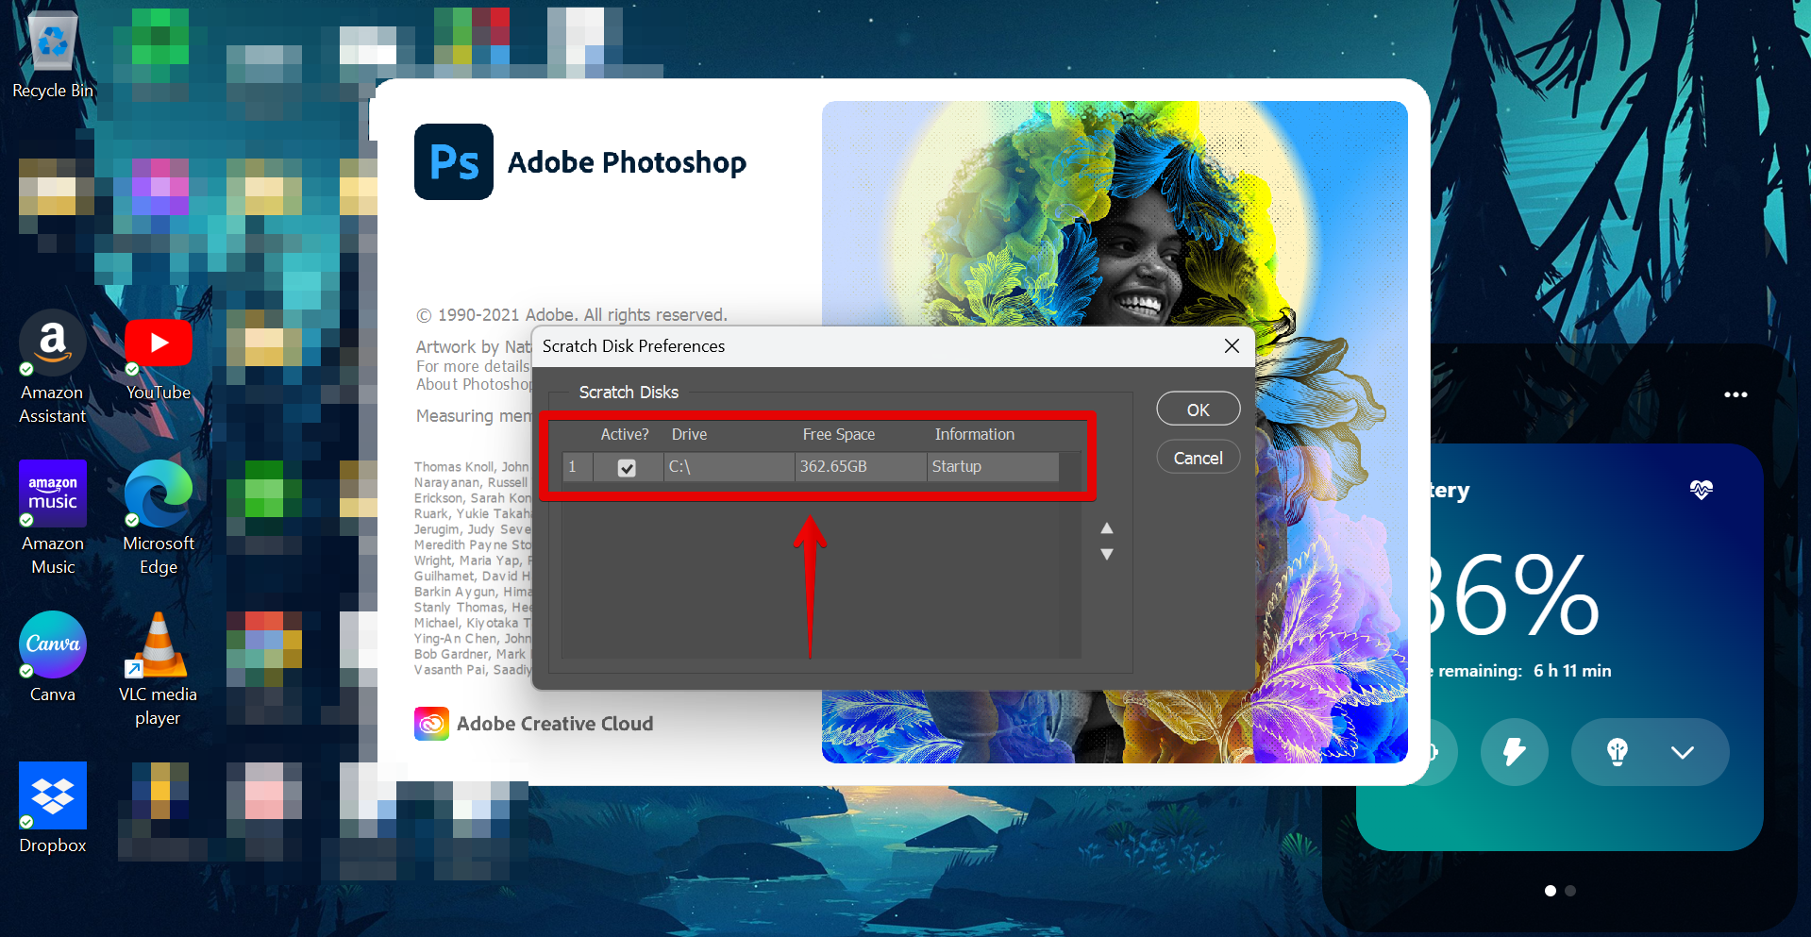Move scratch disk up with the up arrow
Screen dimensions: 1811x937
pyautogui.click(x=1107, y=527)
